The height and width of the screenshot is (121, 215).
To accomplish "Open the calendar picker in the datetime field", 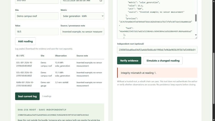I will coord(101,1).
